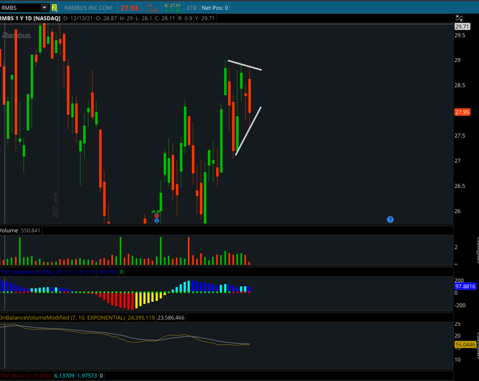The image size is (479, 381).
Task: Click the -1.24% percent change value
Action: pos(151,10)
